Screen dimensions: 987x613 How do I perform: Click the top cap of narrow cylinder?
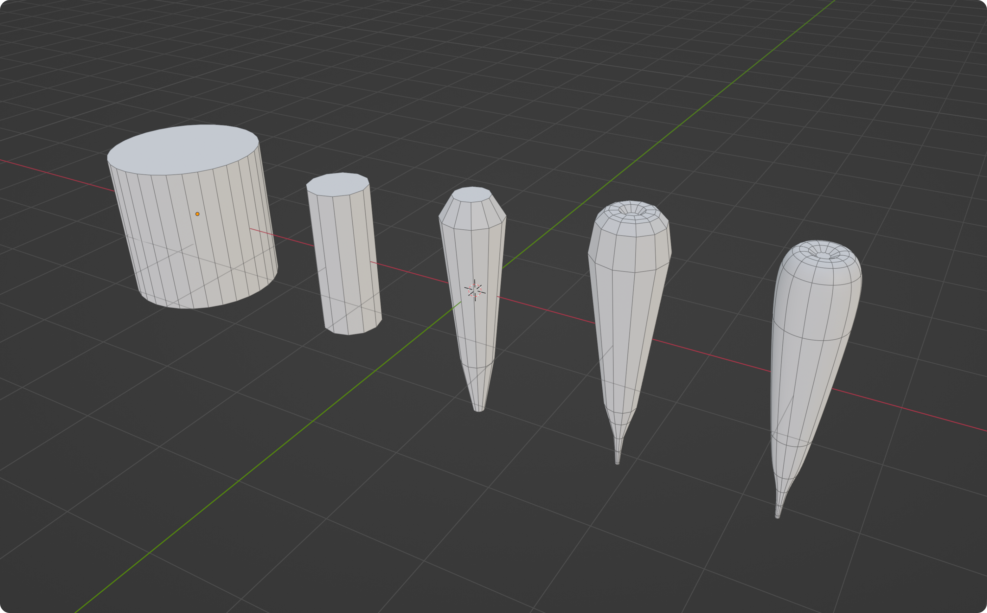(x=338, y=184)
